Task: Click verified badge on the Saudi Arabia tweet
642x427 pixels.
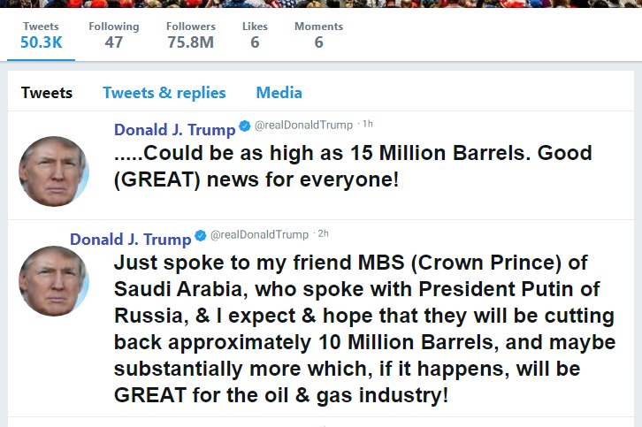Action: 201,238
